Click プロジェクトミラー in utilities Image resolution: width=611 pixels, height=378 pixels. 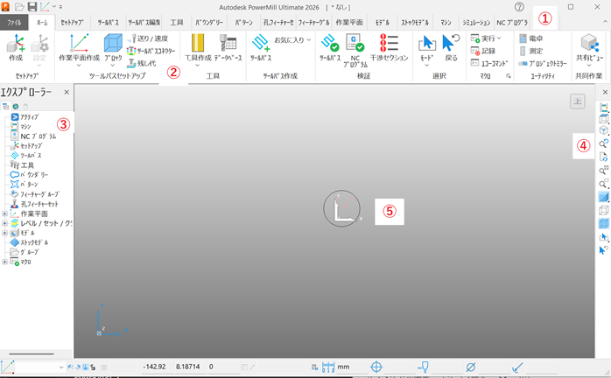543,64
